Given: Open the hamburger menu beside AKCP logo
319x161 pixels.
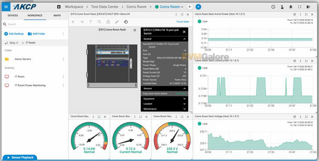Looking at the screenshot, I should pos(6,7).
